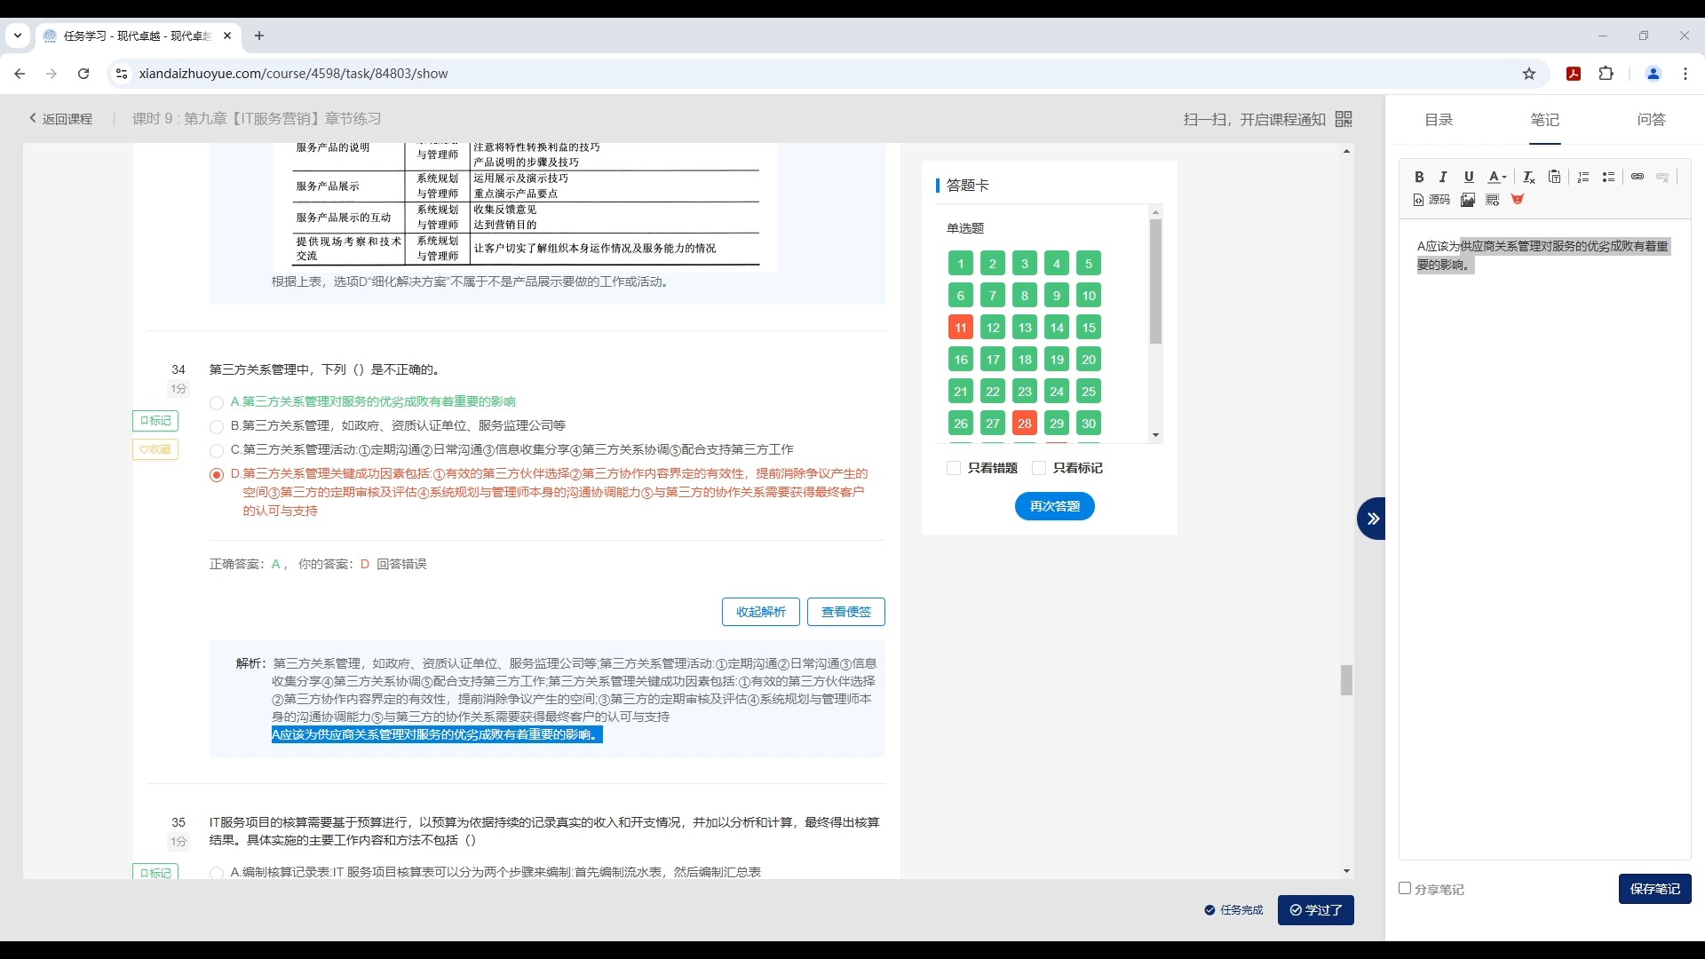Click the main page scroll-down arrow
The width and height of the screenshot is (1705, 959).
1346,872
